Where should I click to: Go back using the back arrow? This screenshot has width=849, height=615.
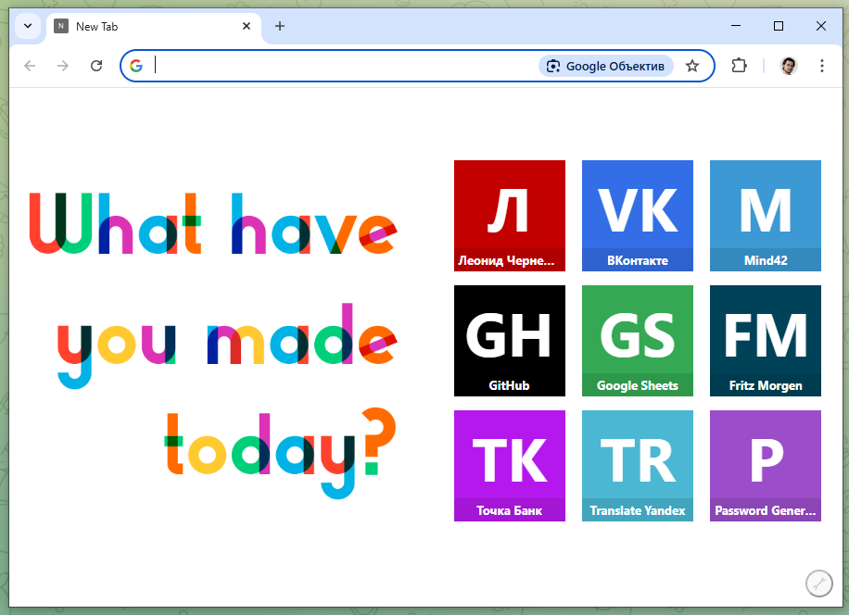coord(30,66)
